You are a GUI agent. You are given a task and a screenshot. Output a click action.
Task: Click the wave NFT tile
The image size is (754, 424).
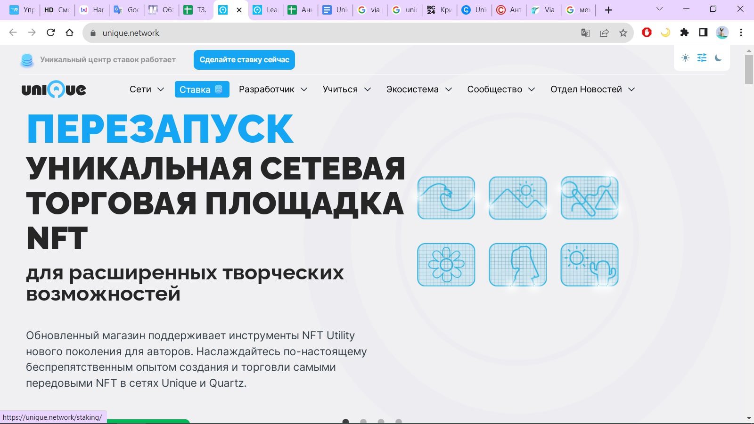pyautogui.click(x=446, y=198)
